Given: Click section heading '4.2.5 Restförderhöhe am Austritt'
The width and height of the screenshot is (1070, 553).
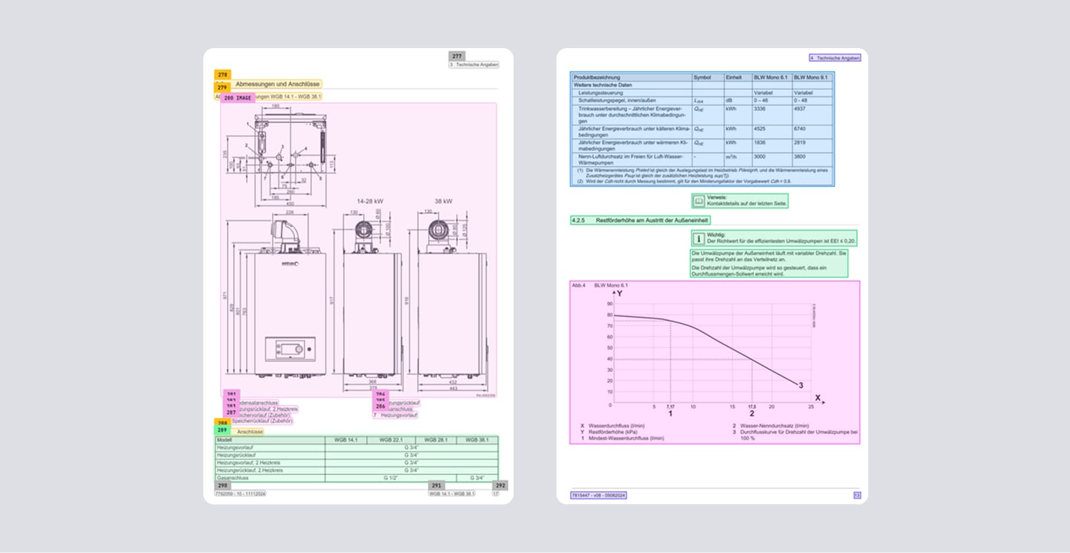Looking at the screenshot, I should pos(640,220).
